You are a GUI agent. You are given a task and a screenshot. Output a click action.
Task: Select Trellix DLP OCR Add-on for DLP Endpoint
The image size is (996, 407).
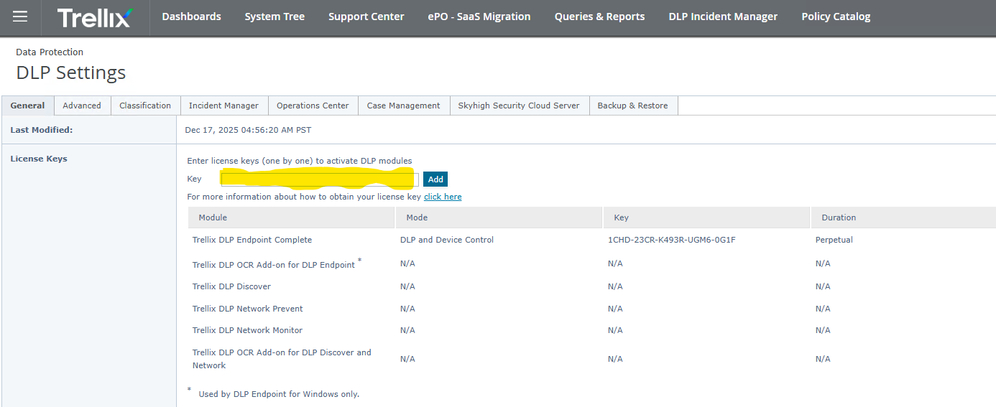point(274,264)
